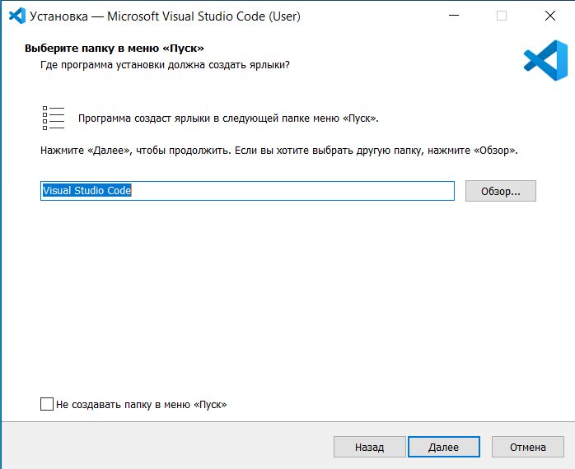
Task: Click the large Visual Studio Code logo
Action: pyautogui.click(x=545, y=60)
